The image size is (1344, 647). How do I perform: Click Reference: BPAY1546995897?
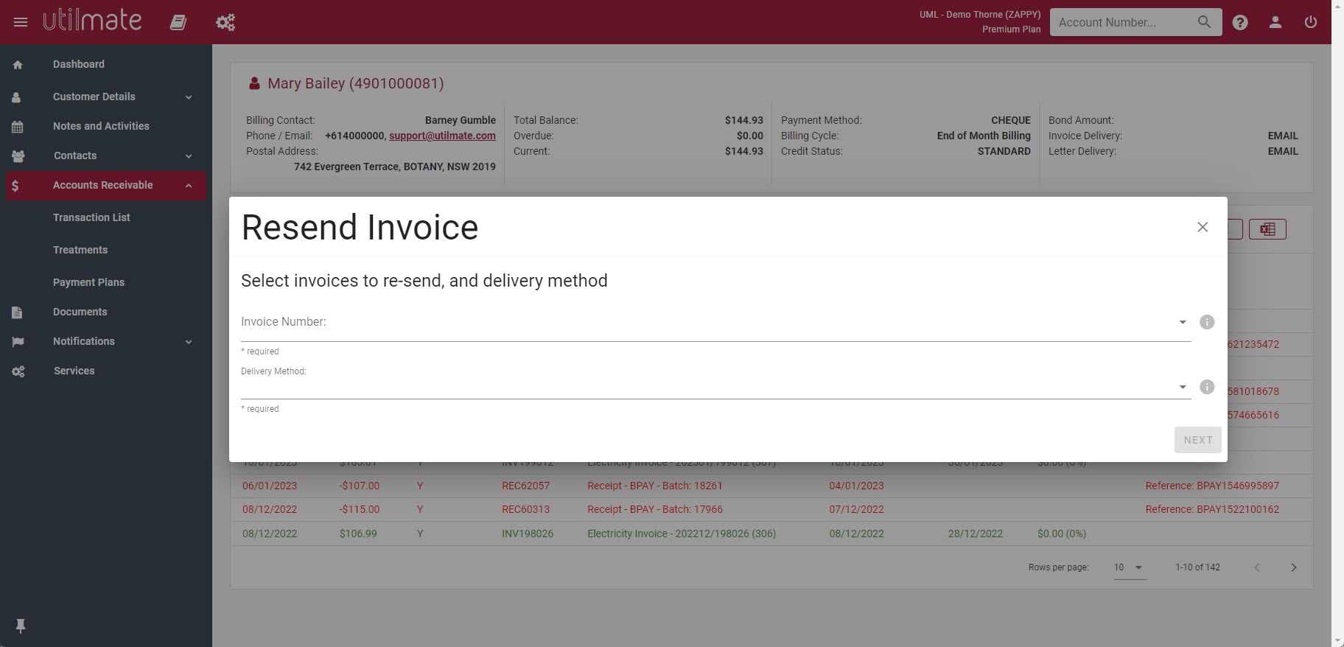[x=1212, y=486]
